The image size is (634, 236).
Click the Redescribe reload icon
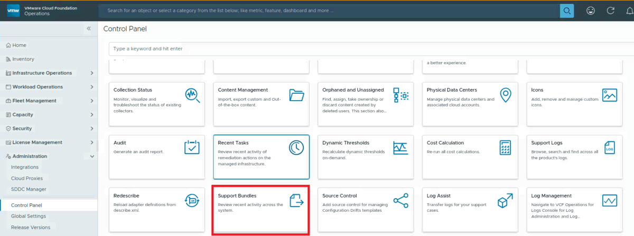[192, 201]
